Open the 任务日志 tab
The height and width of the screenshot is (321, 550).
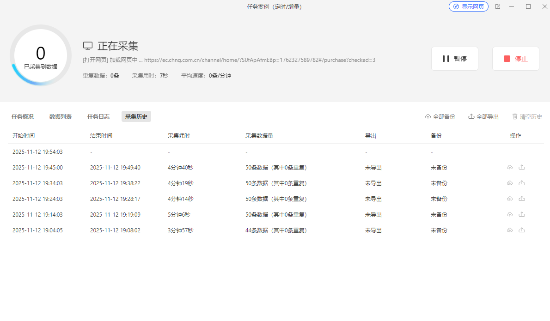[98, 117]
